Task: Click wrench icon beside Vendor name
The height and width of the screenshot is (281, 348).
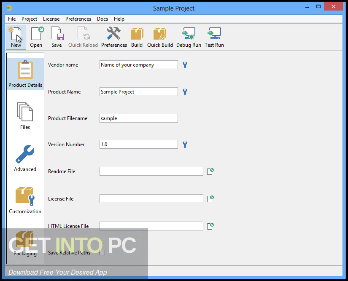Action: tap(185, 65)
